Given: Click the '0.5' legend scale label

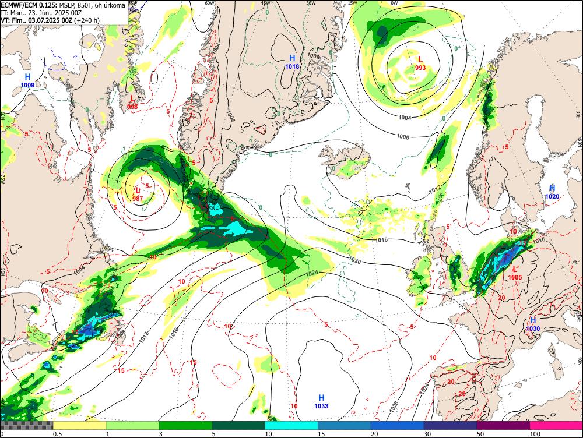Looking at the screenshot, I should (x=57, y=434).
